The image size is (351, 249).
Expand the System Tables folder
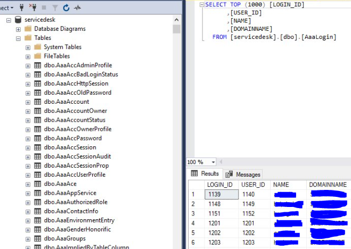pyautogui.click(x=28, y=47)
